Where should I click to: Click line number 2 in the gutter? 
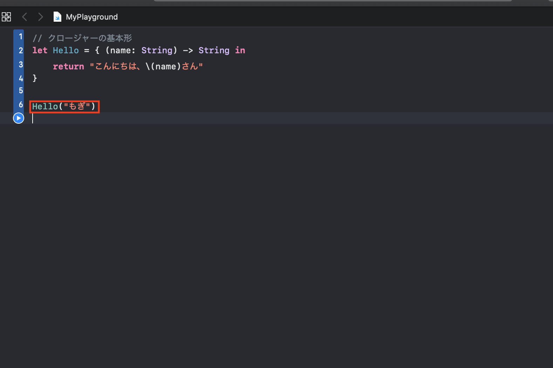[x=21, y=50]
